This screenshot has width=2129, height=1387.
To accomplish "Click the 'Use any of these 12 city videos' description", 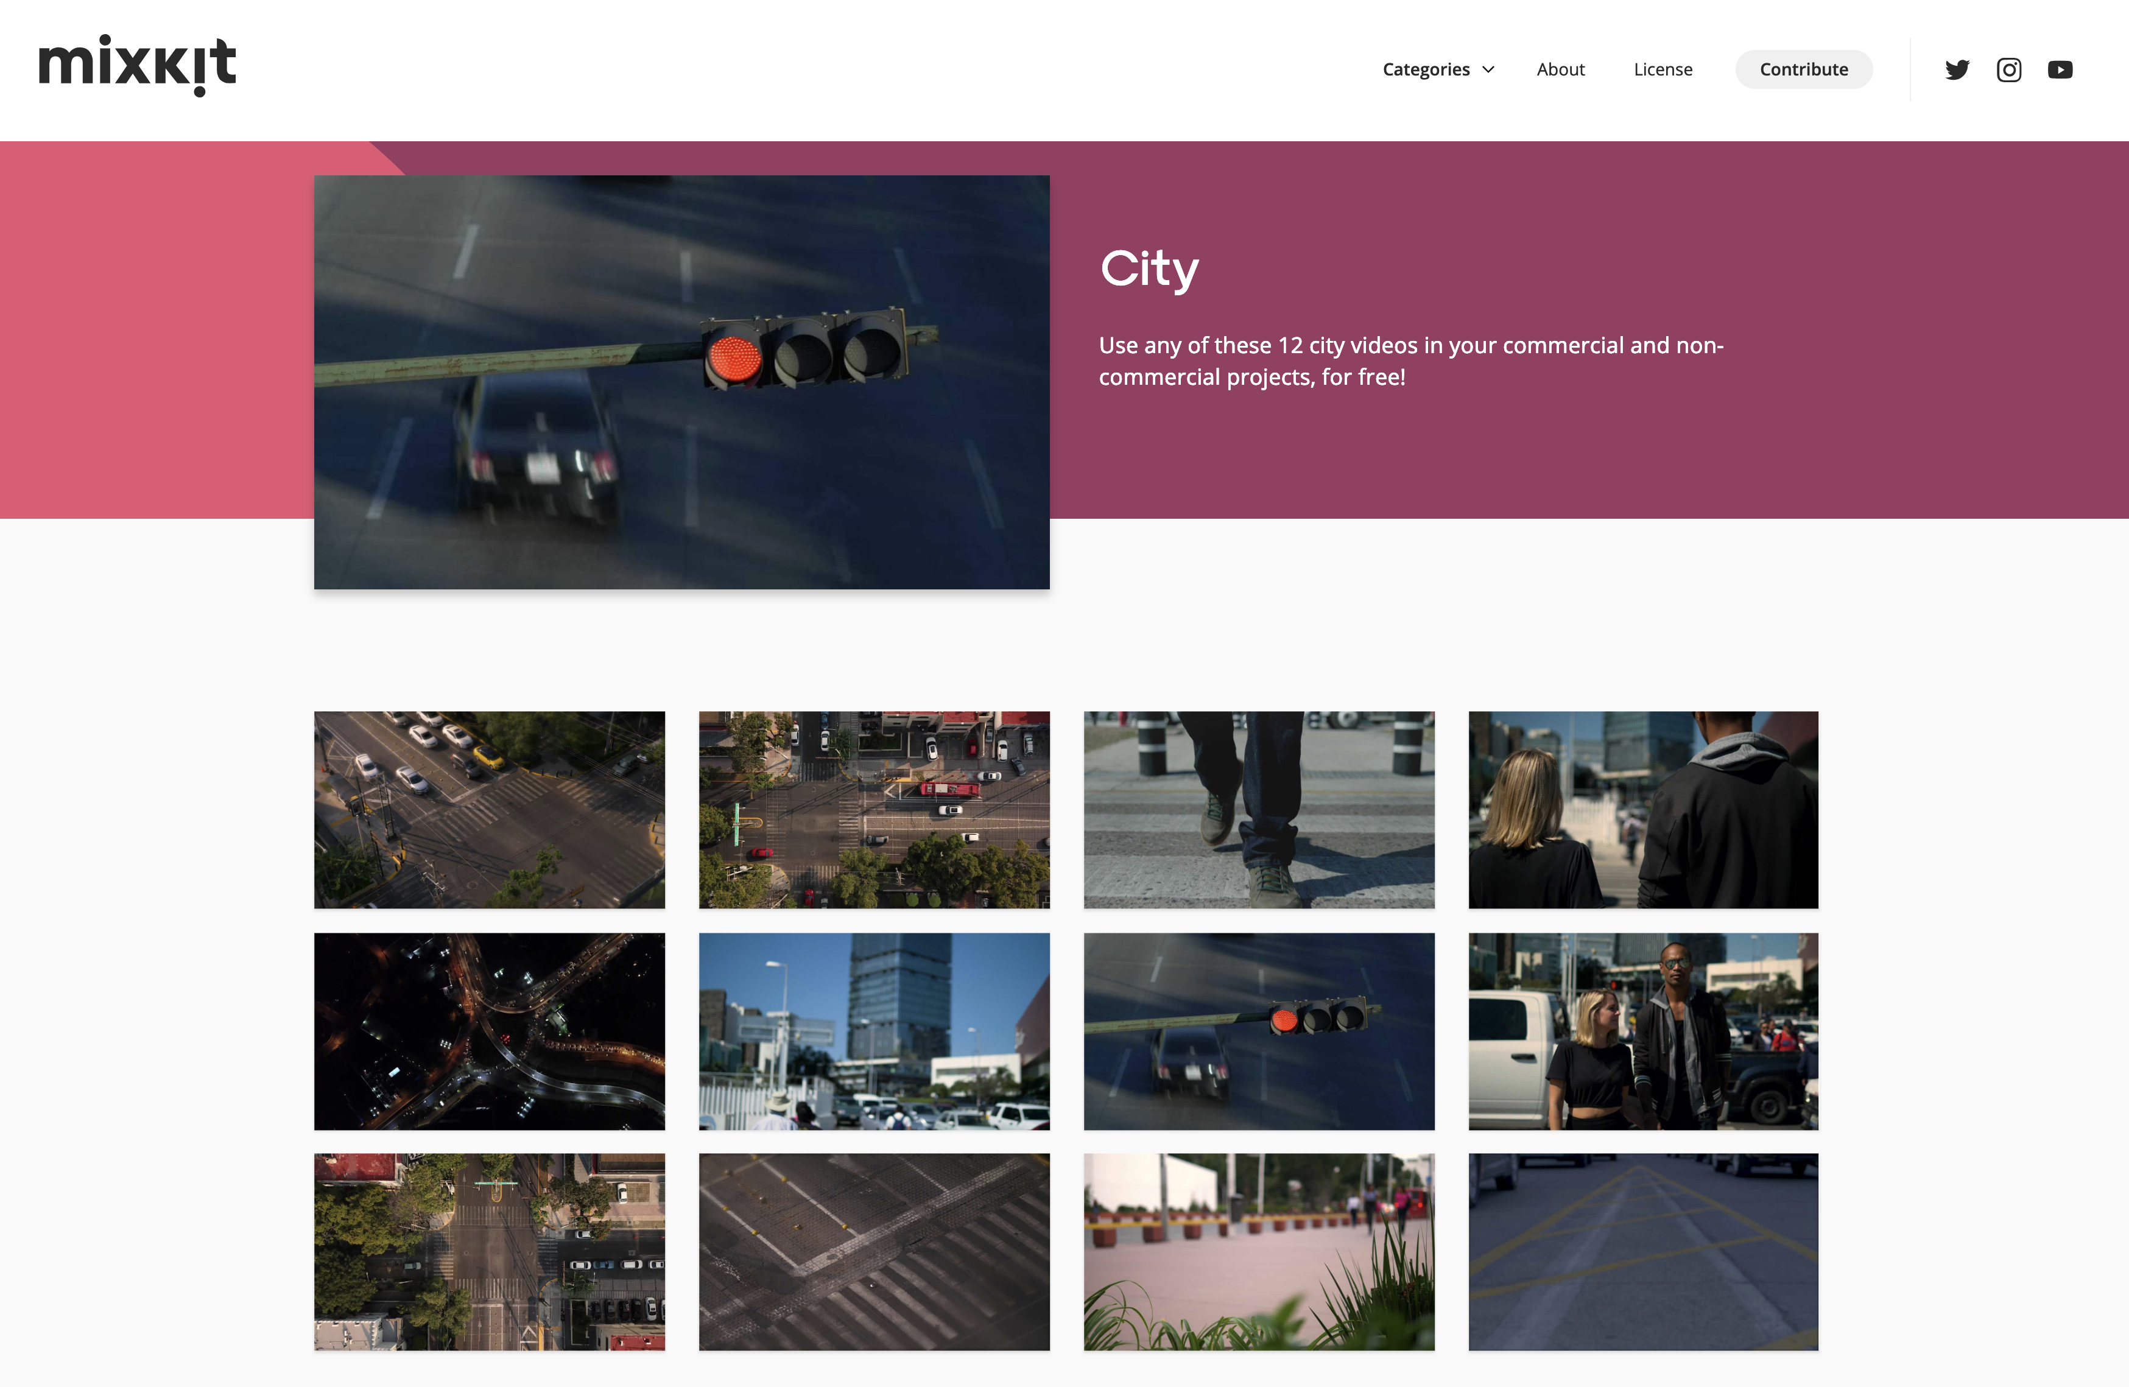I will pos(1410,361).
